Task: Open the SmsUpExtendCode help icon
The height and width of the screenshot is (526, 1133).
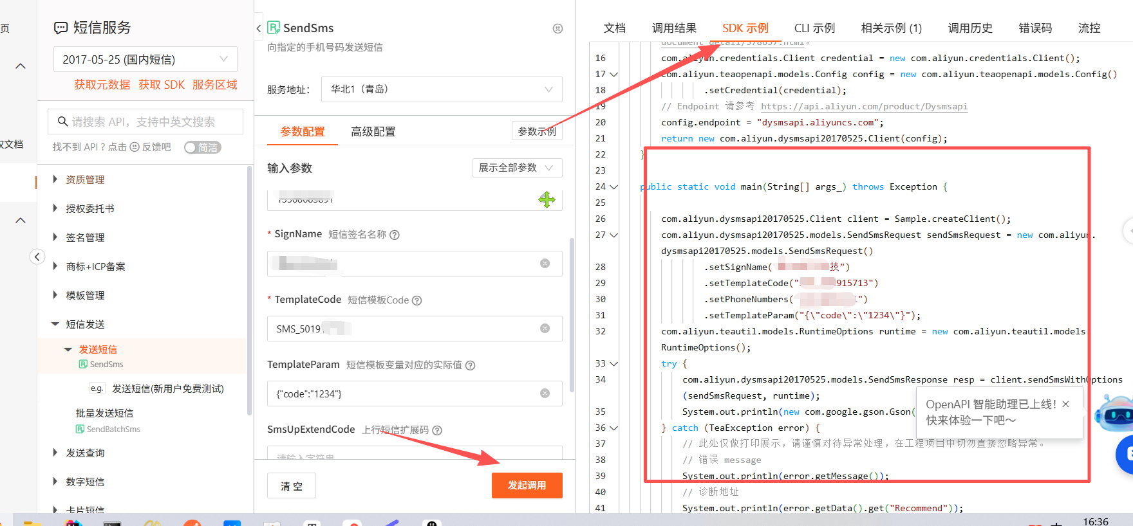Action: pos(437,430)
